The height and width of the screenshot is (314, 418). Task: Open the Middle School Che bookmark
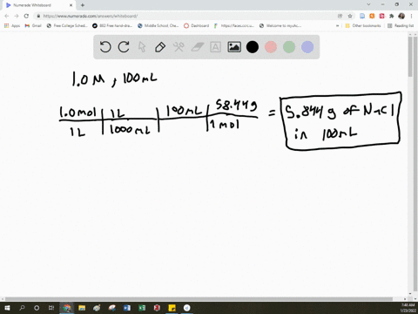pyautogui.click(x=158, y=25)
